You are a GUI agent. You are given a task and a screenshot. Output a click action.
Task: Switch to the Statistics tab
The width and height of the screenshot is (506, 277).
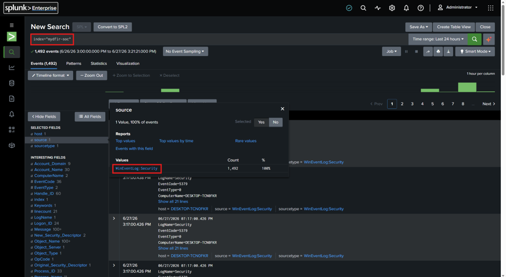coord(99,63)
